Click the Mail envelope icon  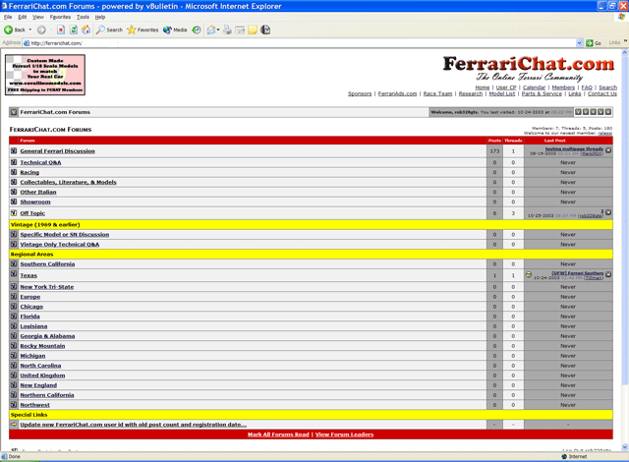(211, 29)
